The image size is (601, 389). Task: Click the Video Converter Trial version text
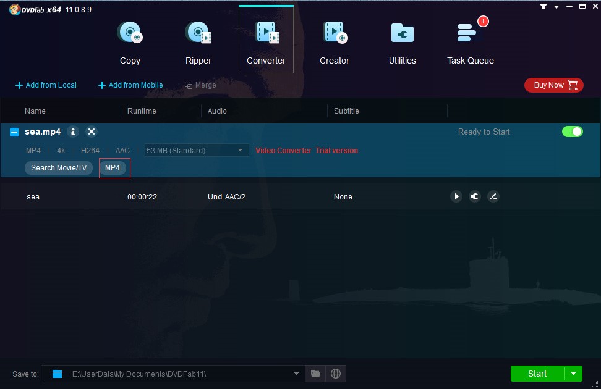tap(307, 151)
